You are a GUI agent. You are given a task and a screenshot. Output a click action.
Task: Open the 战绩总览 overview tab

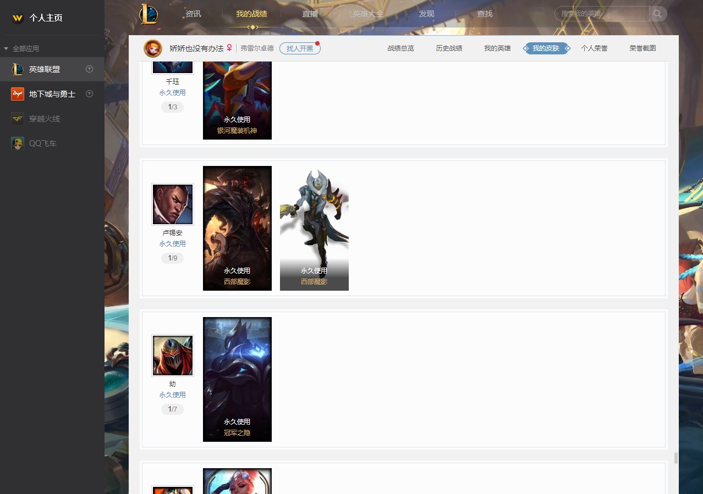(400, 48)
